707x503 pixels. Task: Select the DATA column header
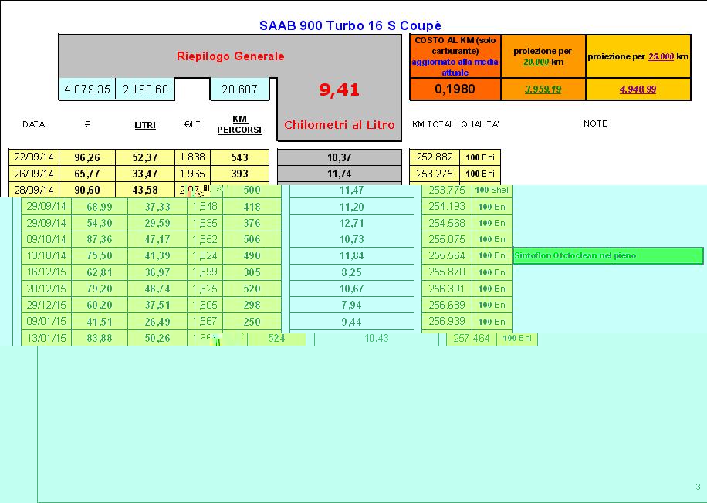pyautogui.click(x=34, y=124)
